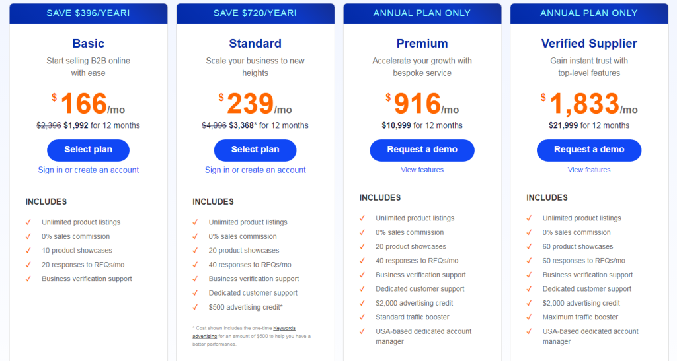The height and width of the screenshot is (361, 677).
Task: Request a demo for Verified Supplier plan
Action: 589,150
